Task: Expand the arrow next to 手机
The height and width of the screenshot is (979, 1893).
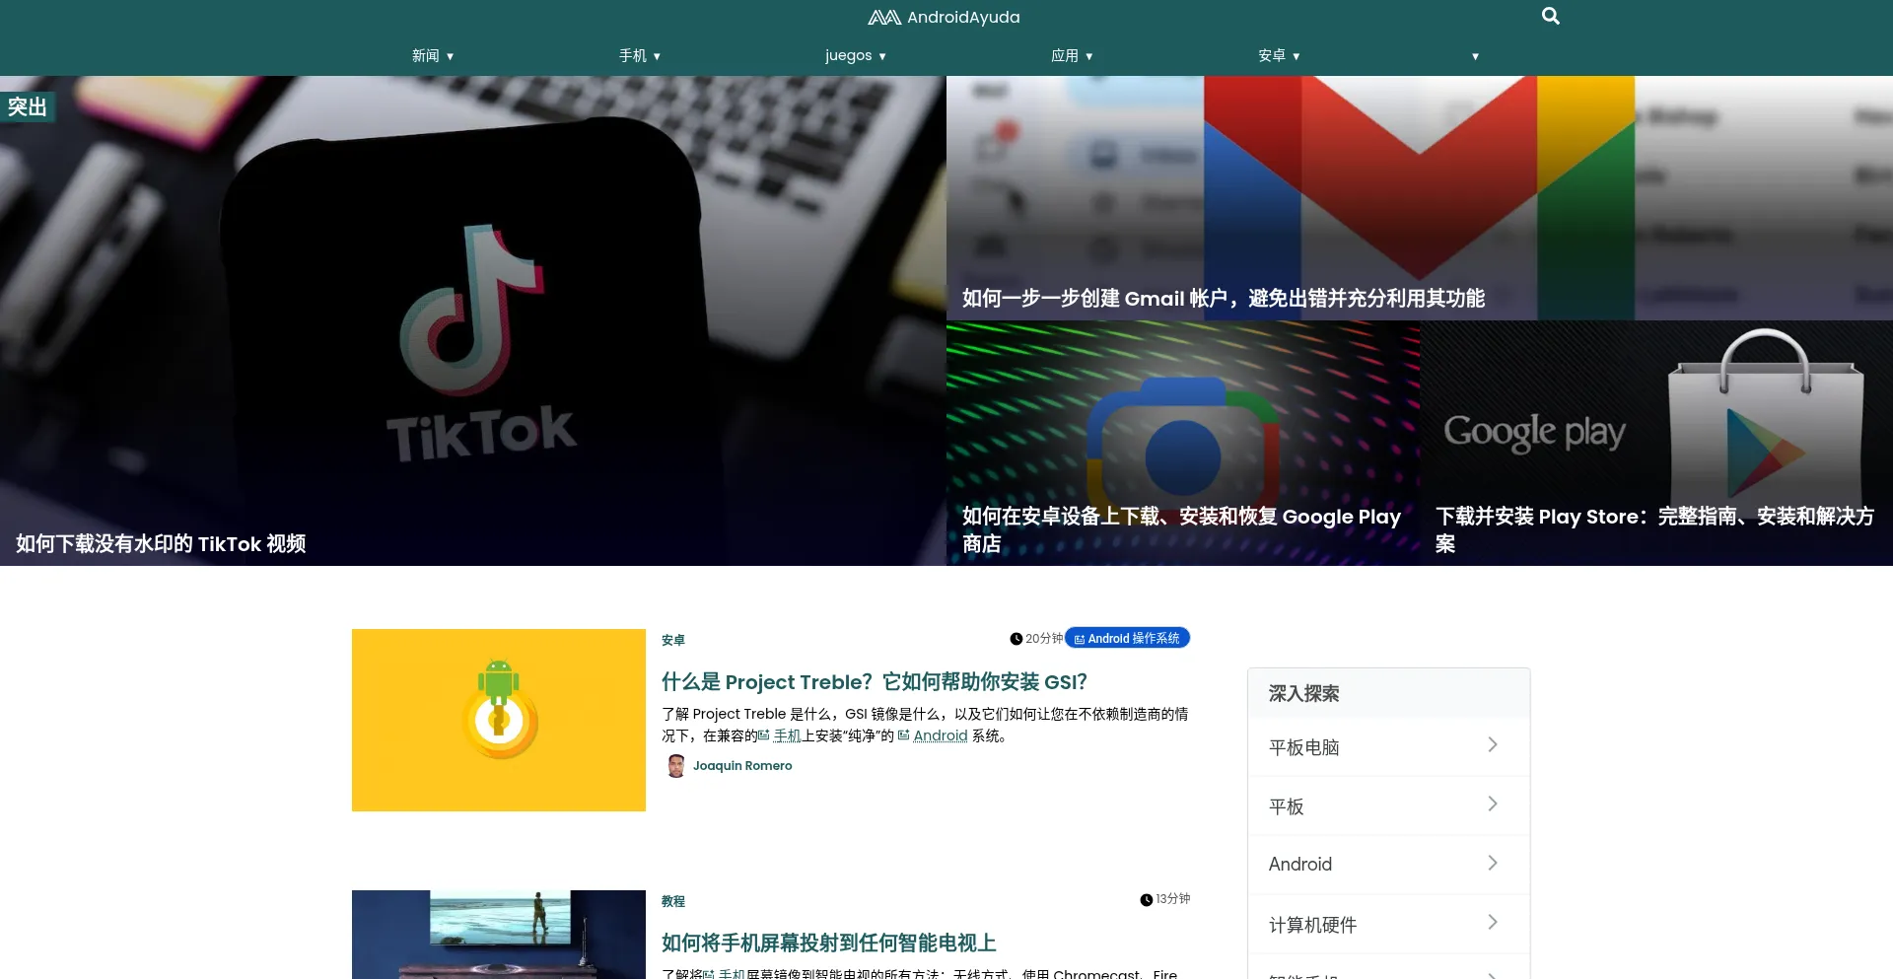Action: 657,56
